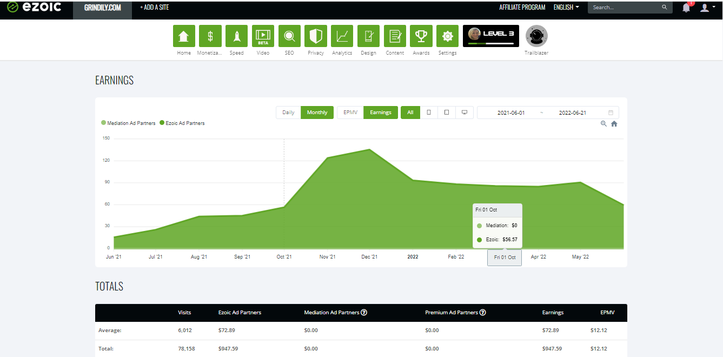This screenshot has width=723, height=357.
Task: Open the Privacy shield icon
Action: coord(316,36)
